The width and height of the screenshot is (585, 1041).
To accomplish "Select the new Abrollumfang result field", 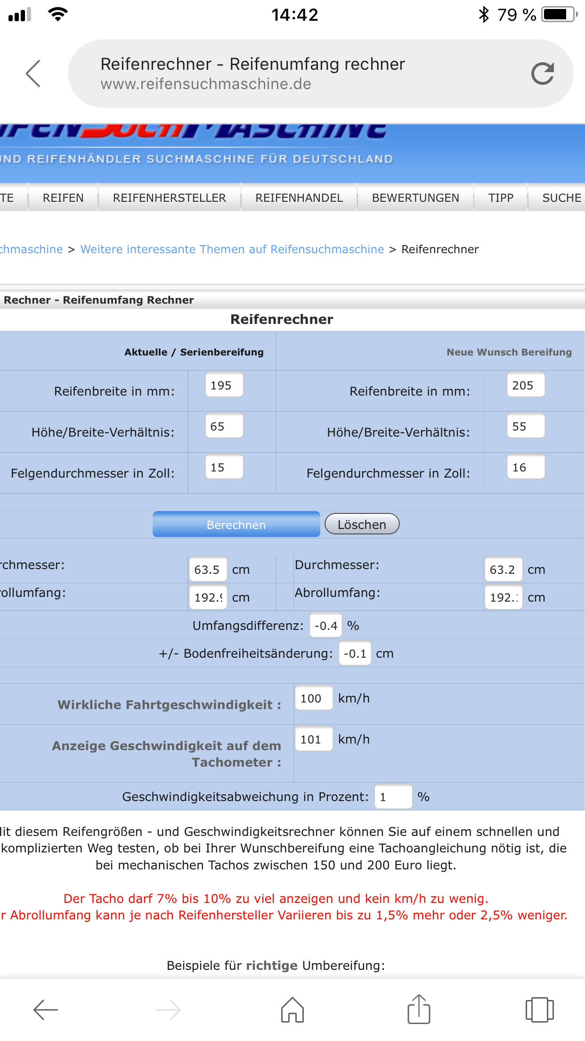I will coord(504,597).
